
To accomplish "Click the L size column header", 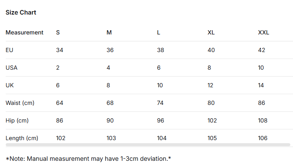I will pos(158,33).
